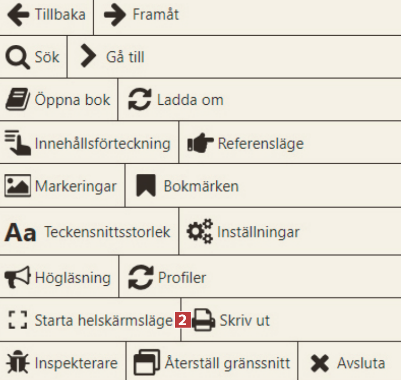This screenshot has width=401, height=380.
Task: Click the Inställningar gears icon
Action: click(200, 232)
